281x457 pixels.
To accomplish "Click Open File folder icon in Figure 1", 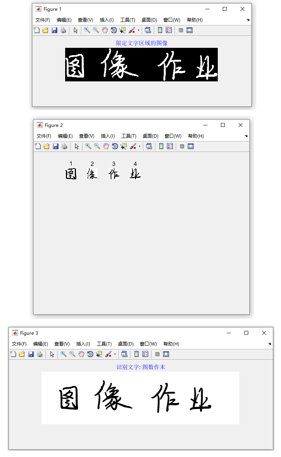I will click(45, 30).
